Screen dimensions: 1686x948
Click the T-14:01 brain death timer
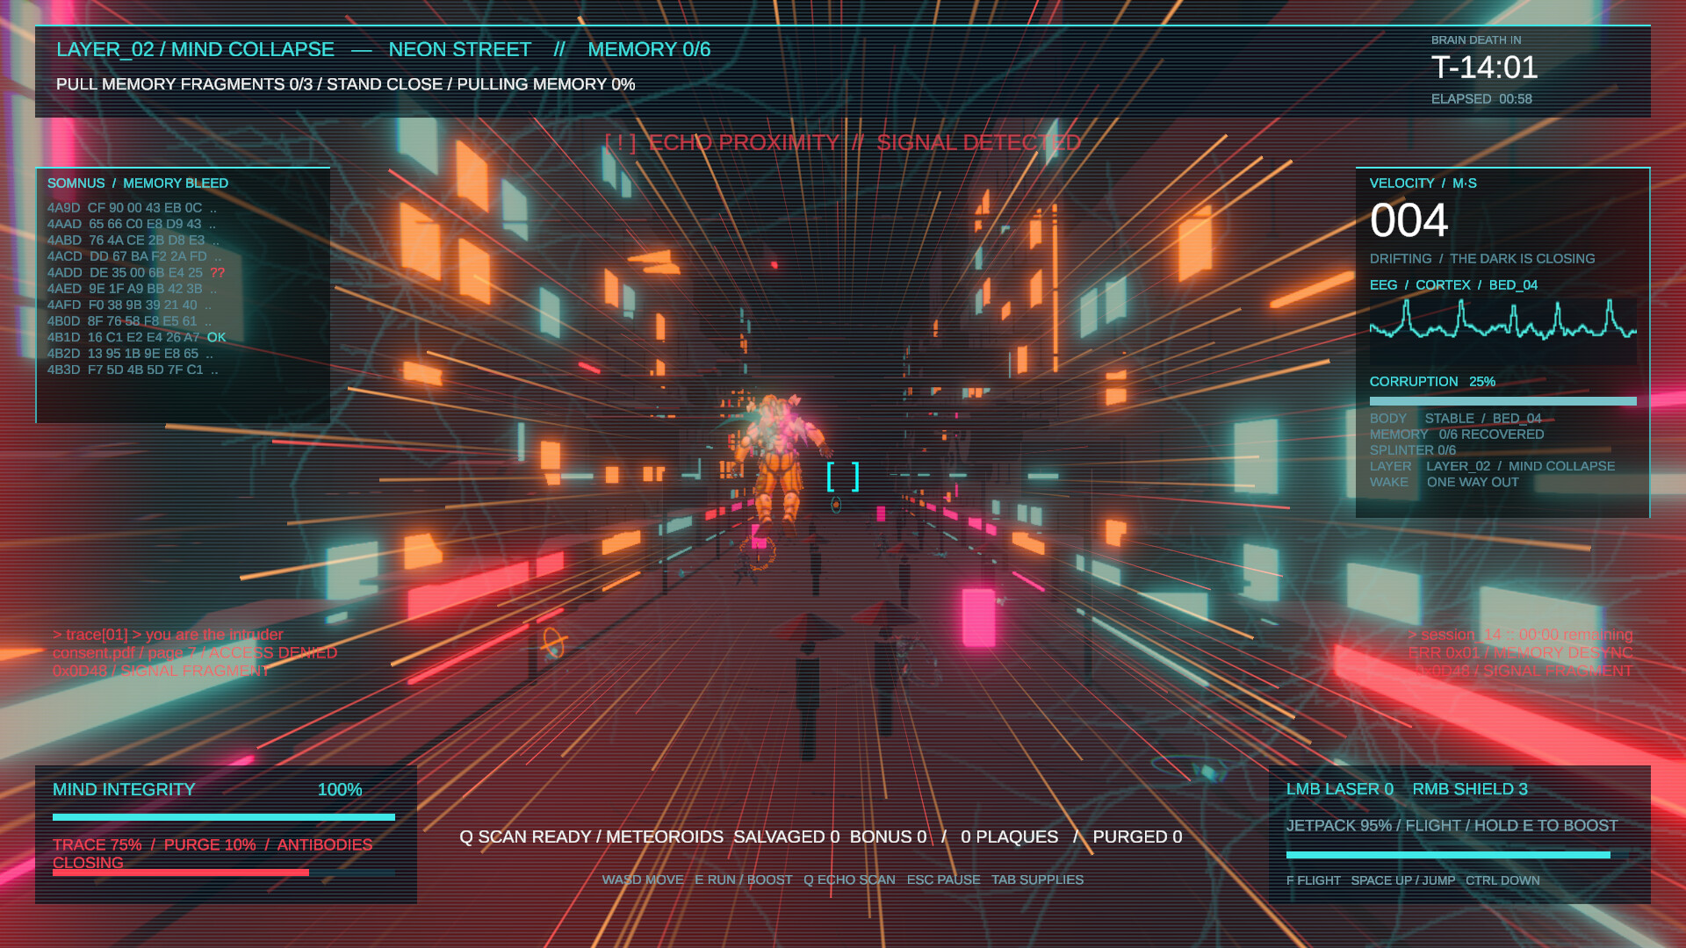coord(1484,68)
